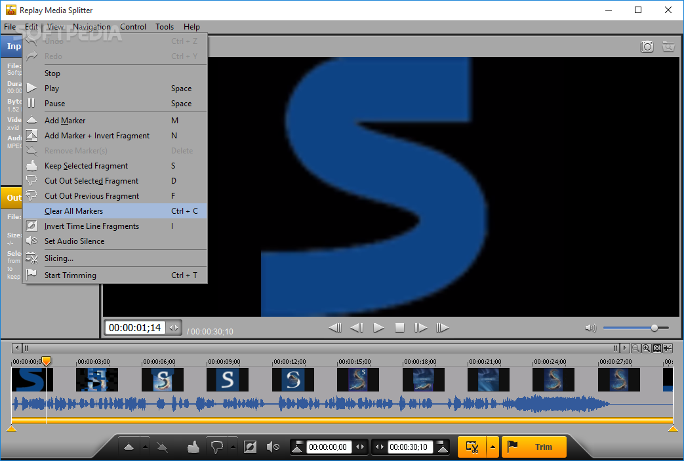Jump to next key frame button
The height and width of the screenshot is (461, 684).
pos(442,327)
